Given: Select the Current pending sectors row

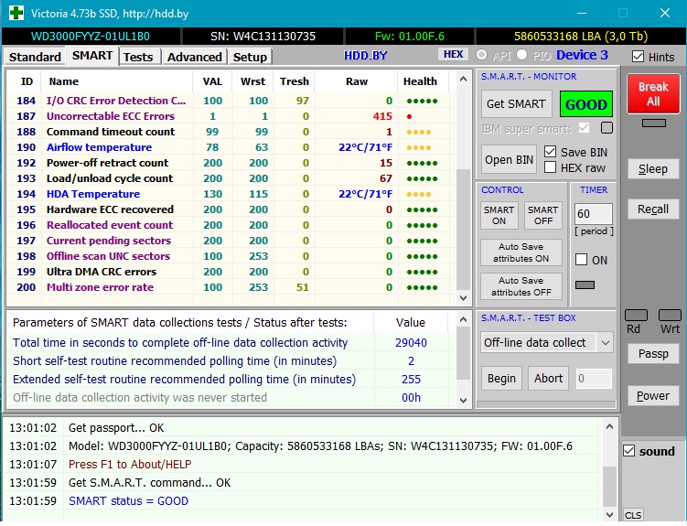Looking at the screenshot, I should 231,241.
